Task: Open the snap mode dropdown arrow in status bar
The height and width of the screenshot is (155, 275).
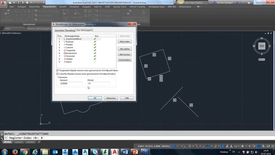Action: coord(181,146)
